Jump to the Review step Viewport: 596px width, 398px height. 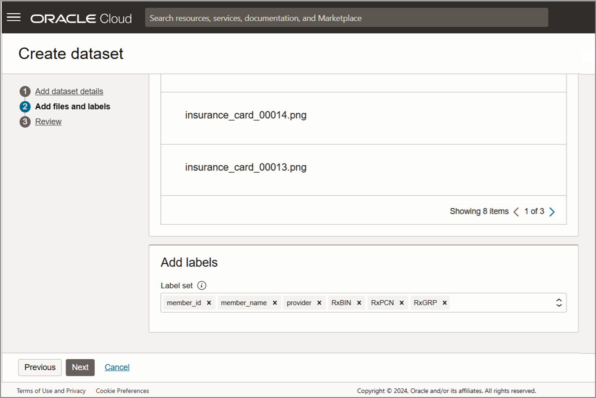tap(48, 121)
